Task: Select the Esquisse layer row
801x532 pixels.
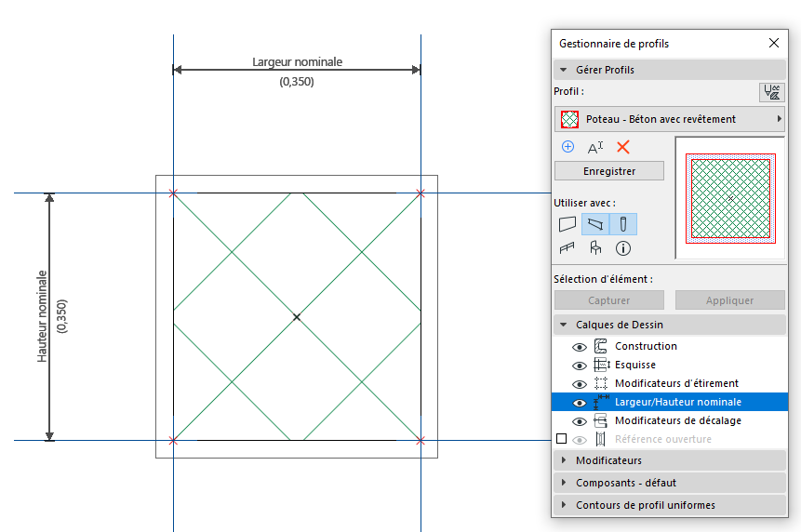Action: [x=670, y=365]
